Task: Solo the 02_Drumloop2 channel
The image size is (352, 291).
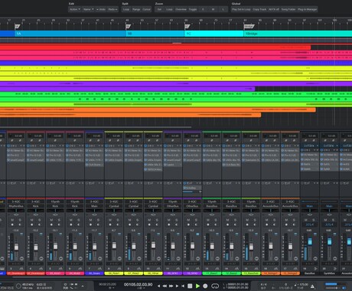Action: (40, 220)
